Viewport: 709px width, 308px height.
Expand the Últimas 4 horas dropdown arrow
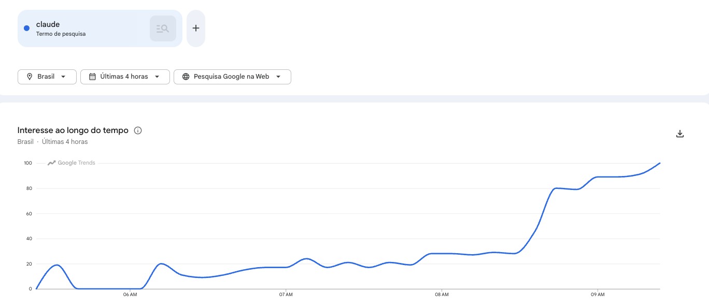(157, 77)
